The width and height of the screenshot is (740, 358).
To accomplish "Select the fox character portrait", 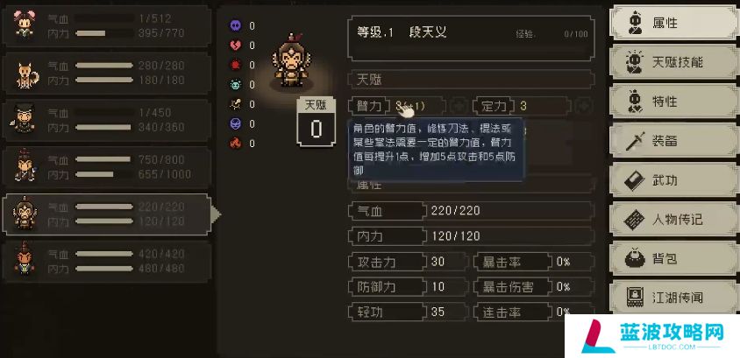I will tap(26, 74).
